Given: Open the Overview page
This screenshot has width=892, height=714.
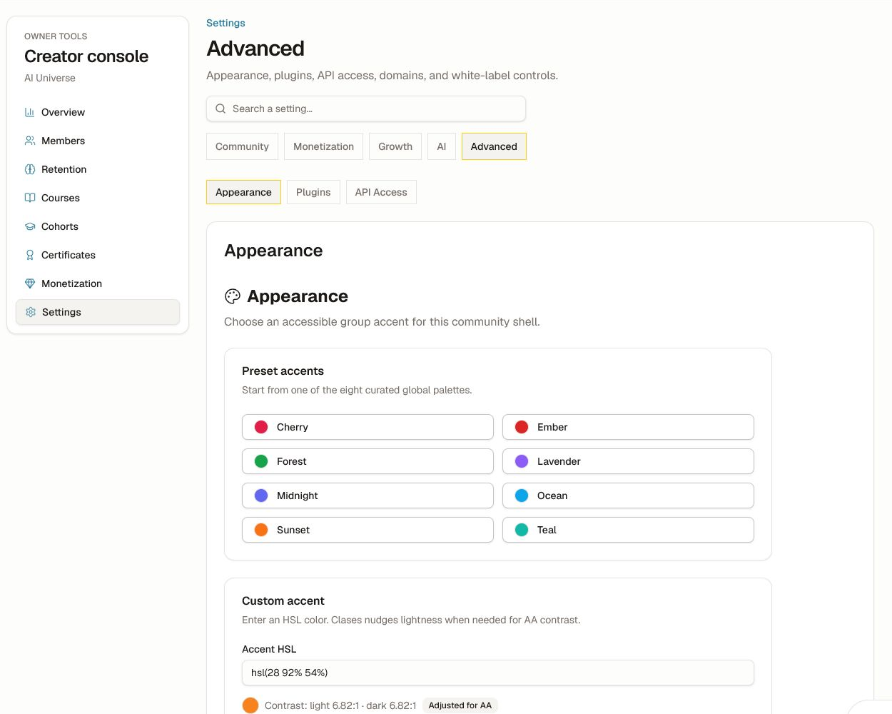Looking at the screenshot, I should [98, 112].
